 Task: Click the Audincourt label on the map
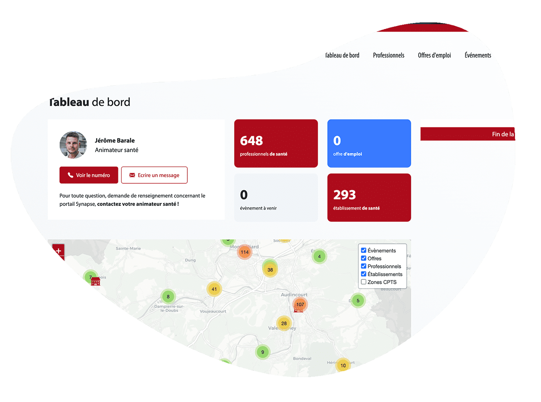(294, 294)
